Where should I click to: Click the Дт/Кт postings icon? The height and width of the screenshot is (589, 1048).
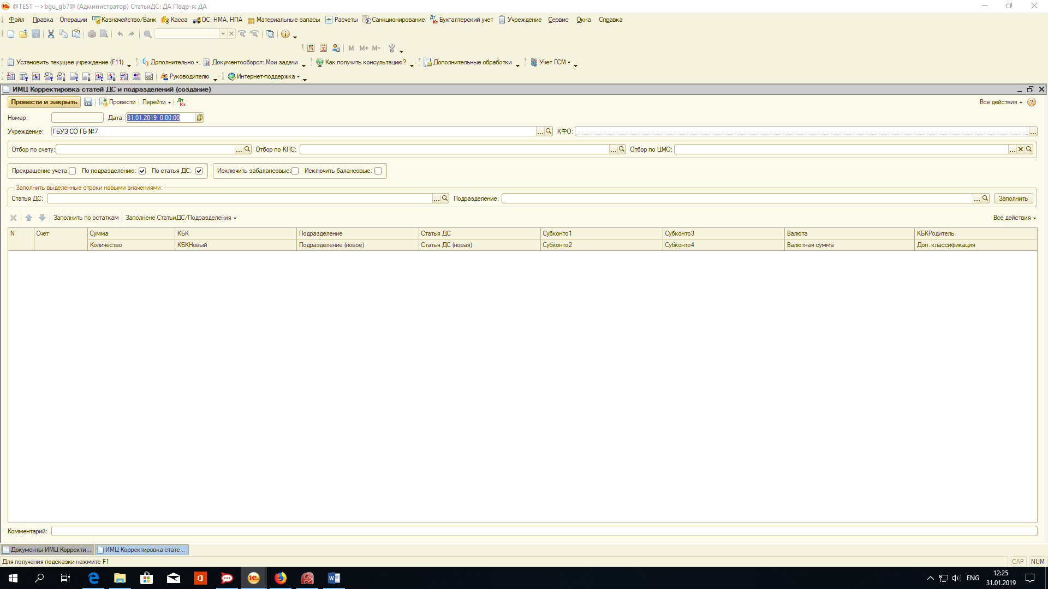(182, 102)
